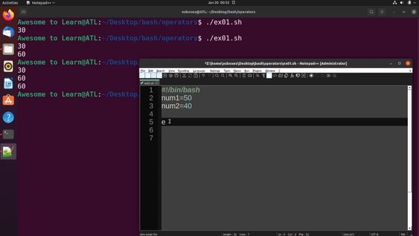Image resolution: width=419 pixels, height=236 pixels.
Task: Click the editor scrollbar down arrow
Action: 409,228
